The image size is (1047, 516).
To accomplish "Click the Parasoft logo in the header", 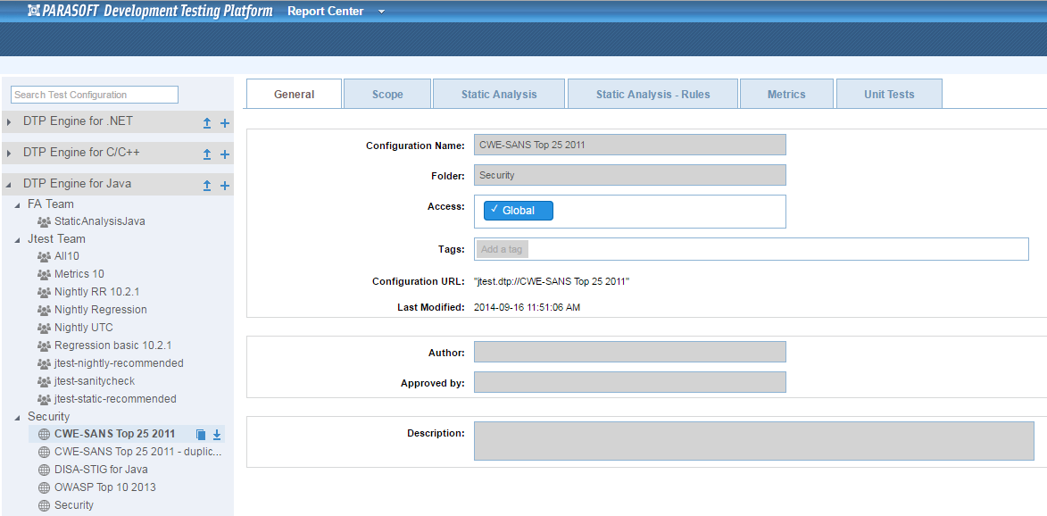I will [x=150, y=12].
